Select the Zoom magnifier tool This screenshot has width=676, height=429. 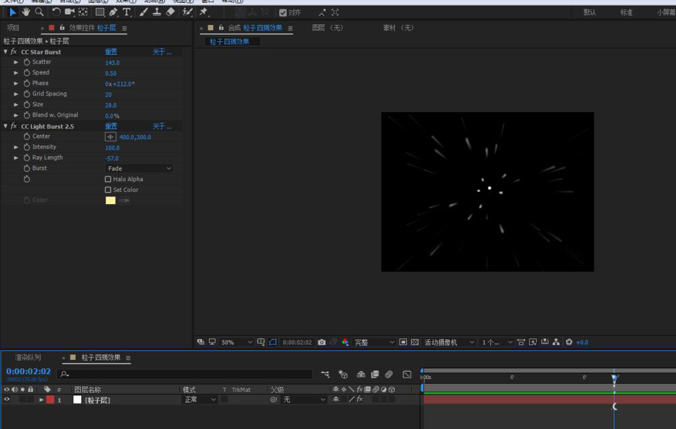click(x=39, y=12)
